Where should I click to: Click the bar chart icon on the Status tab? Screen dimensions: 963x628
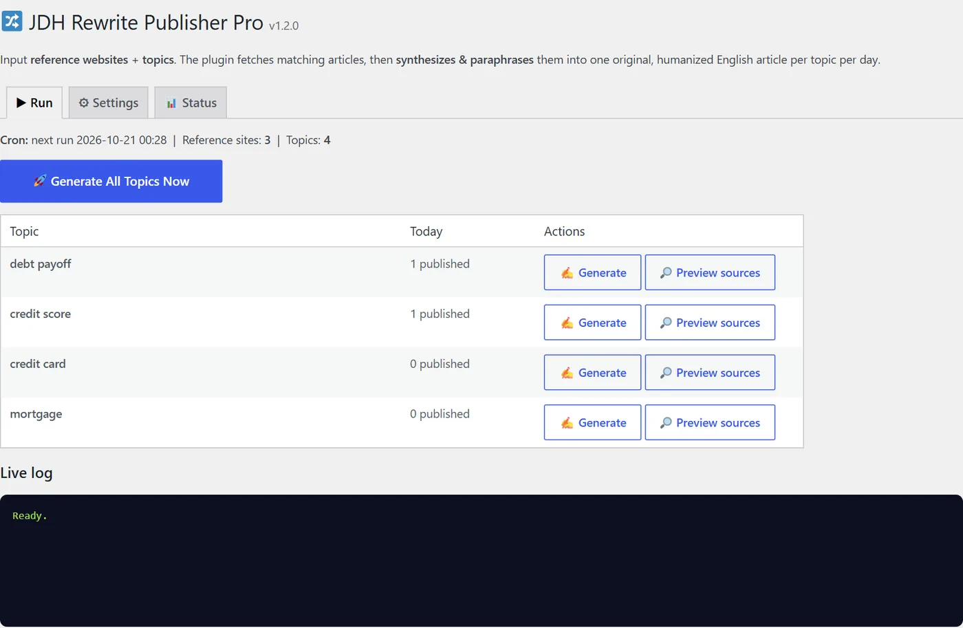click(171, 103)
